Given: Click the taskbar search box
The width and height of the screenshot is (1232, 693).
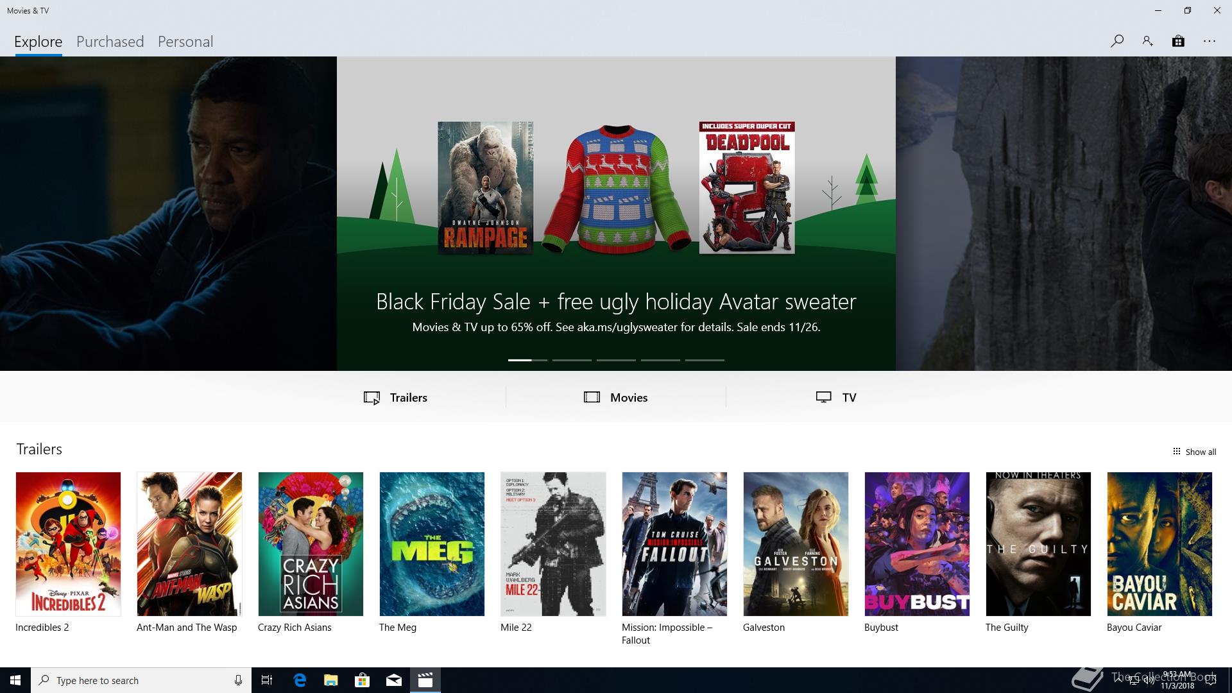Looking at the screenshot, I should click(x=141, y=680).
